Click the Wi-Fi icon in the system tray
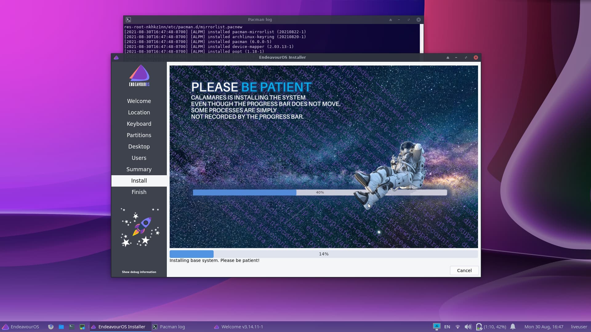591x332 pixels. pyautogui.click(x=458, y=327)
